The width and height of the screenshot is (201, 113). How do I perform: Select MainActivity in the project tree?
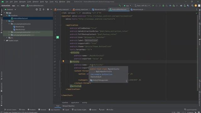pyautogui.click(x=20, y=27)
